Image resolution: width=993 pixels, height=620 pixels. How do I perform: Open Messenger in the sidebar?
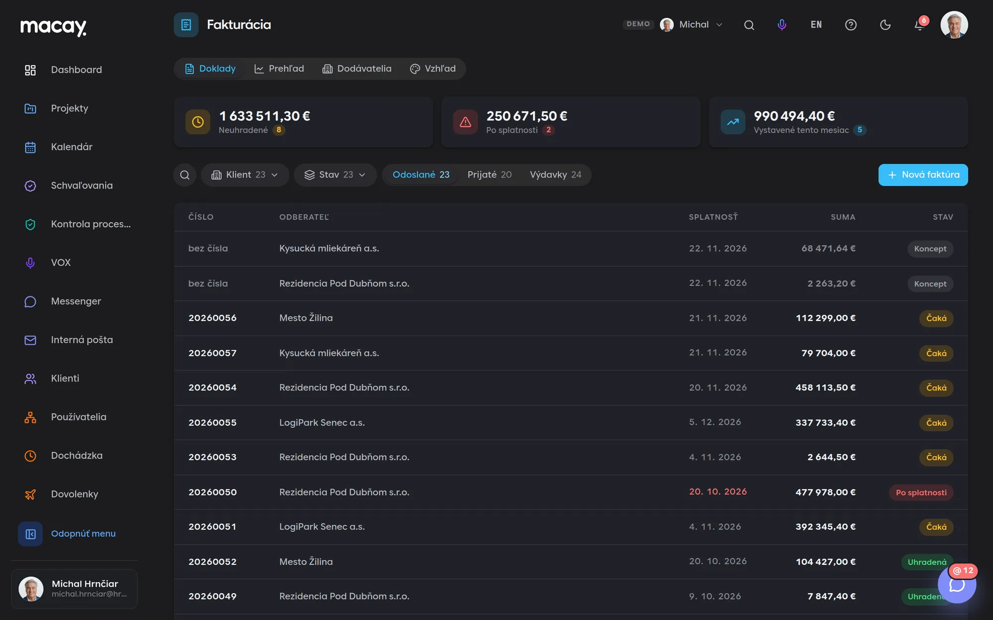[x=75, y=301]
